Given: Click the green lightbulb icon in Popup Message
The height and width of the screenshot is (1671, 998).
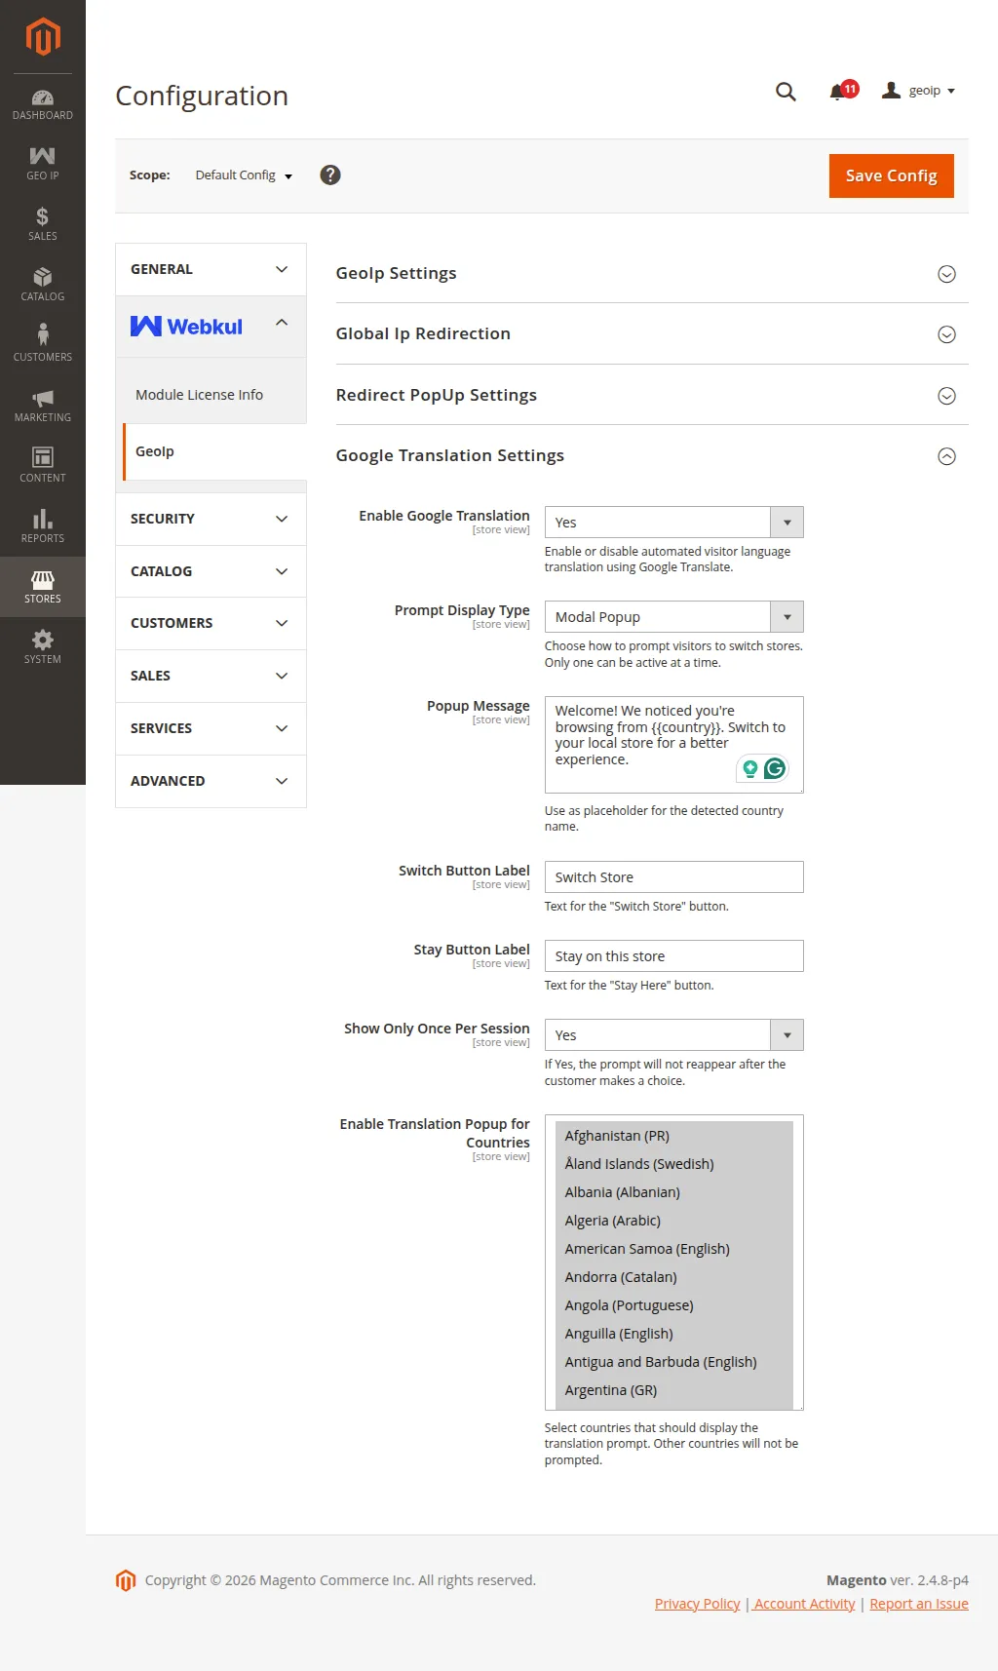Looking at the screenshot, I should pyautogui.click(x=749, y=768).
